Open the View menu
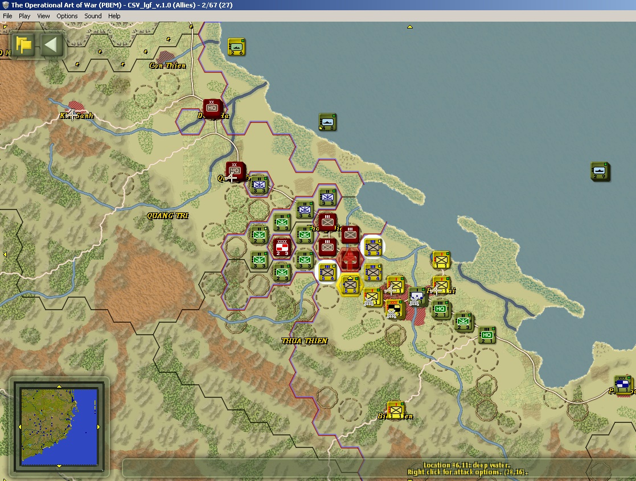 43,16
